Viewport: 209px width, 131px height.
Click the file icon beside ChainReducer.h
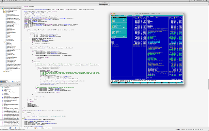point(6,14)
